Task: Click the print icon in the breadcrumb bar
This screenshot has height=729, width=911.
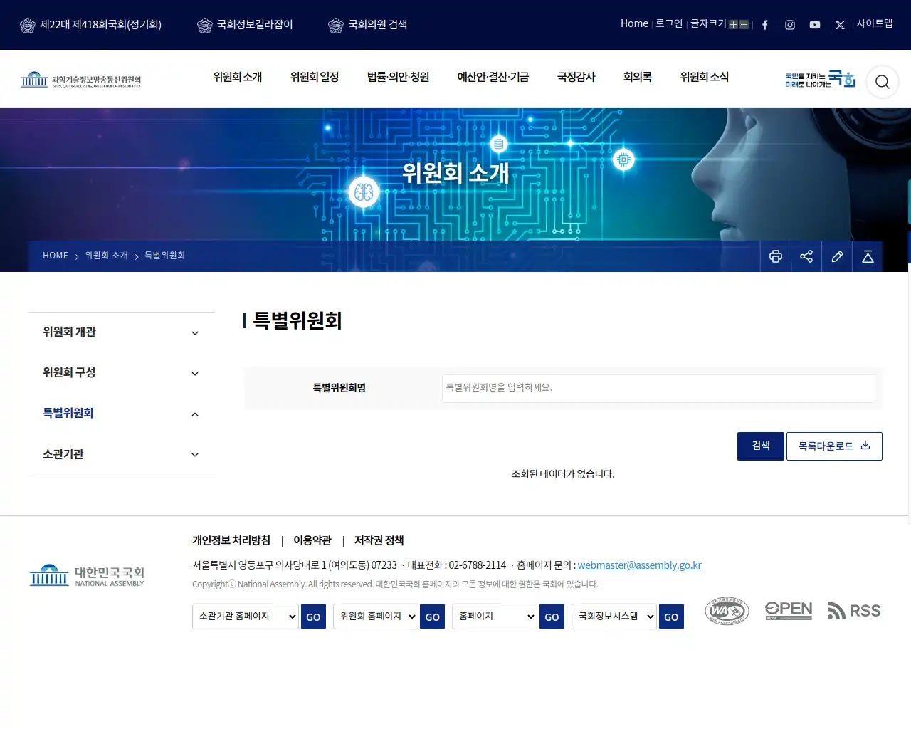Action: click(x=776, y=256)
